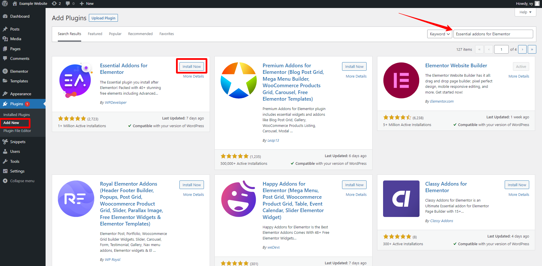Open More Details for Elementor Website Builder
The image size is (542, 266).
pos(519,76)
